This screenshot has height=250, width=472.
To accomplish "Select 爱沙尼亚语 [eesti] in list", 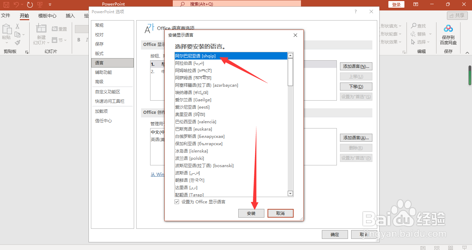I will coord(231,107).
